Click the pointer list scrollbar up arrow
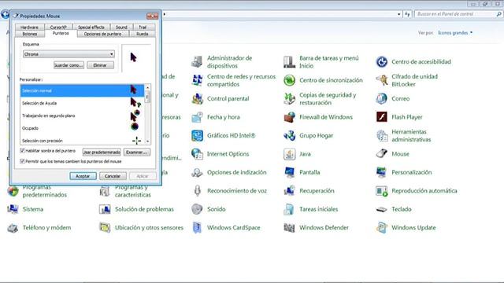 [147, 87]
